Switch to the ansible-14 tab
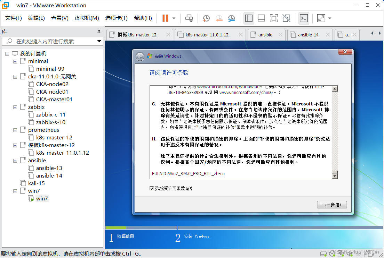The image size is (384, 258). pos(308,35)
